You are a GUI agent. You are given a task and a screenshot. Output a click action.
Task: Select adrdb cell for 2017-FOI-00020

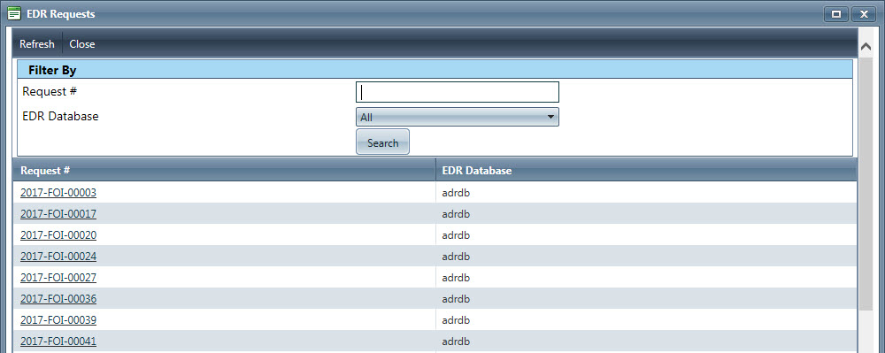[x=646, y=235]
